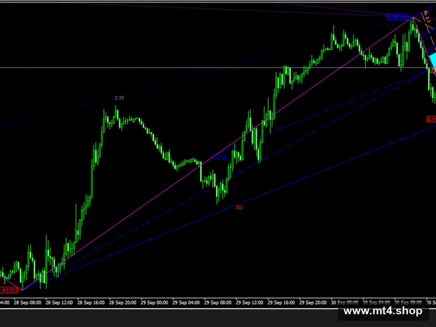The image size is (436, 327).
Task: Click "29 Sep 20:00" on time axis
Action: 313,302
